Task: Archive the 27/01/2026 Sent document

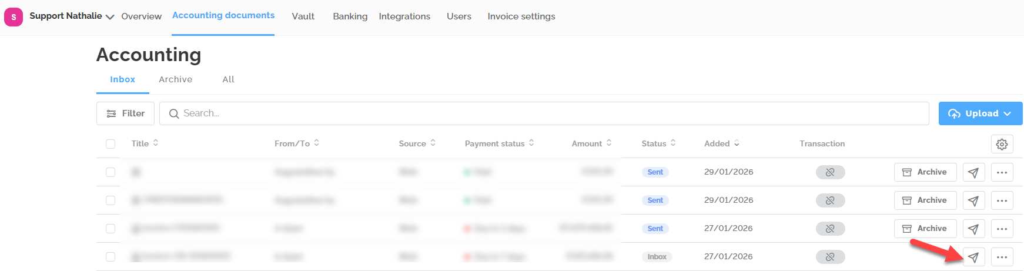Action: [925, 229]
